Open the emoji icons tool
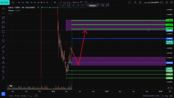Viewport: 174px width, 98px height. click(3, 41)
